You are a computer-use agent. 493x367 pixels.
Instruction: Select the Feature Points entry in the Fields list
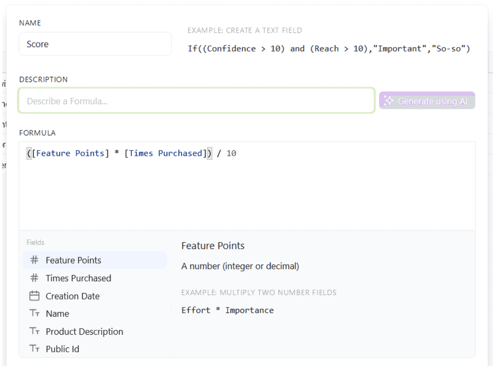coord(74,260)
